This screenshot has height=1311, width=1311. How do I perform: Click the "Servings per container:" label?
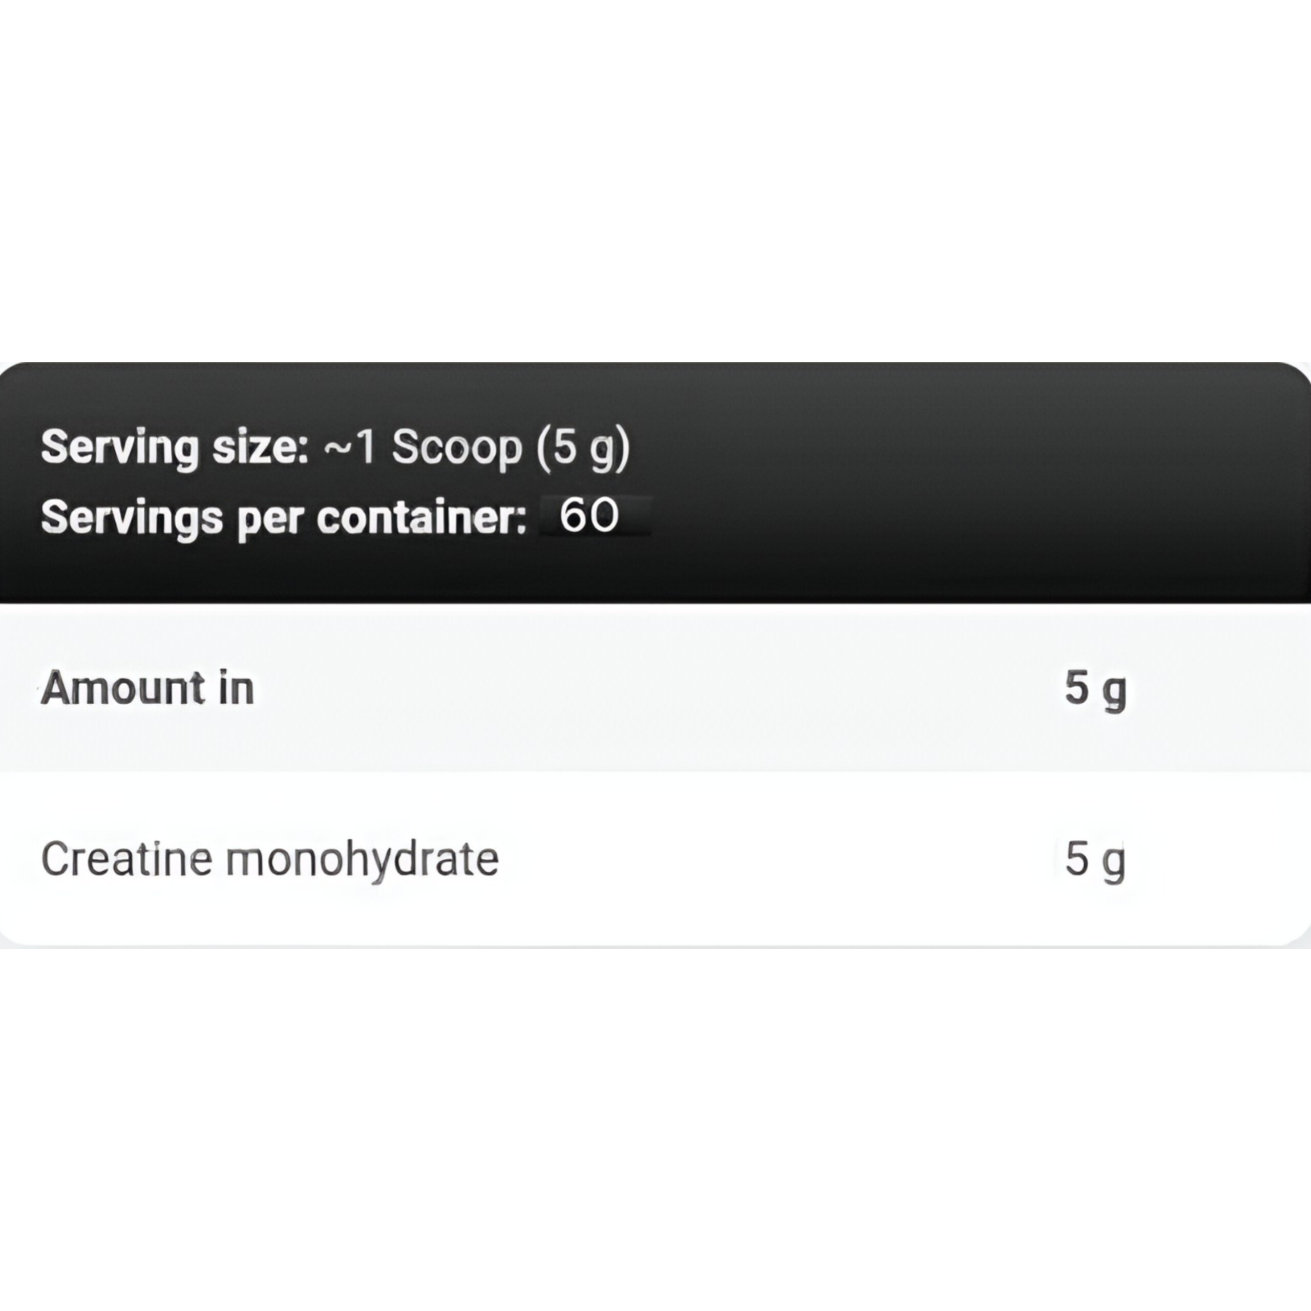point(284,517)
